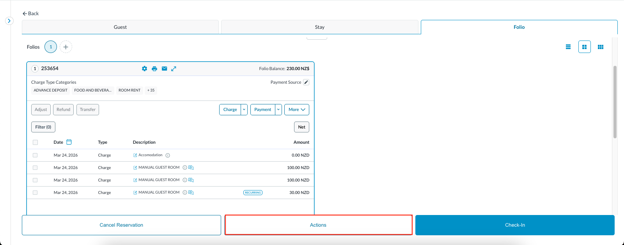Image resolution: width=624 pixels, height=245 pixels.
Task: Expand folio to full view
Action: (174, 69)
